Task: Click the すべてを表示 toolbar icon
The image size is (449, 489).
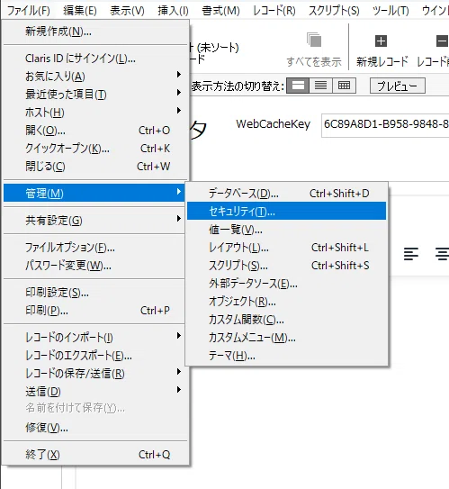Action: pos(314,41)
